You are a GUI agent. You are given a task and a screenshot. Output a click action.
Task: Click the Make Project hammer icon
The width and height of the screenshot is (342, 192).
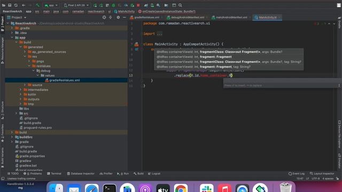tap(37, 5)
